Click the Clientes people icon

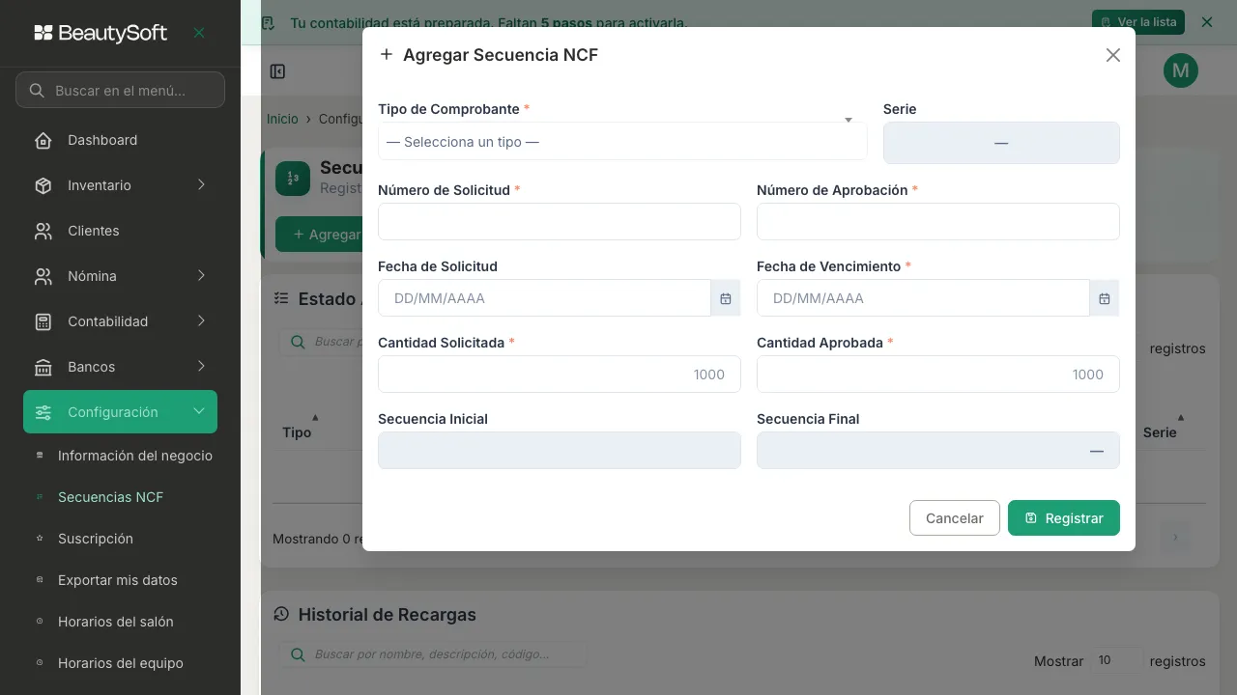tap(43, 231)
